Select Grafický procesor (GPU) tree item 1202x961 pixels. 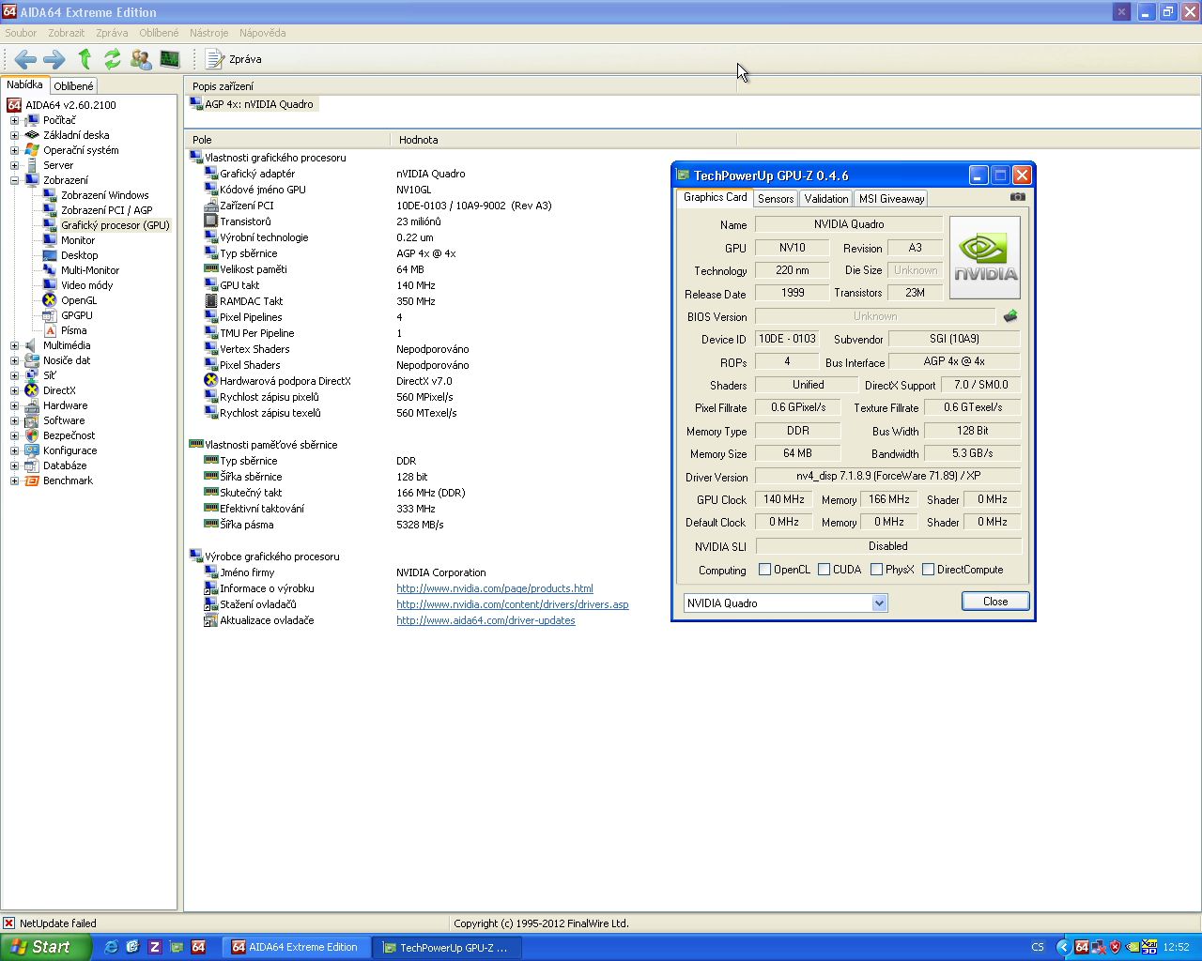point(116,225)
